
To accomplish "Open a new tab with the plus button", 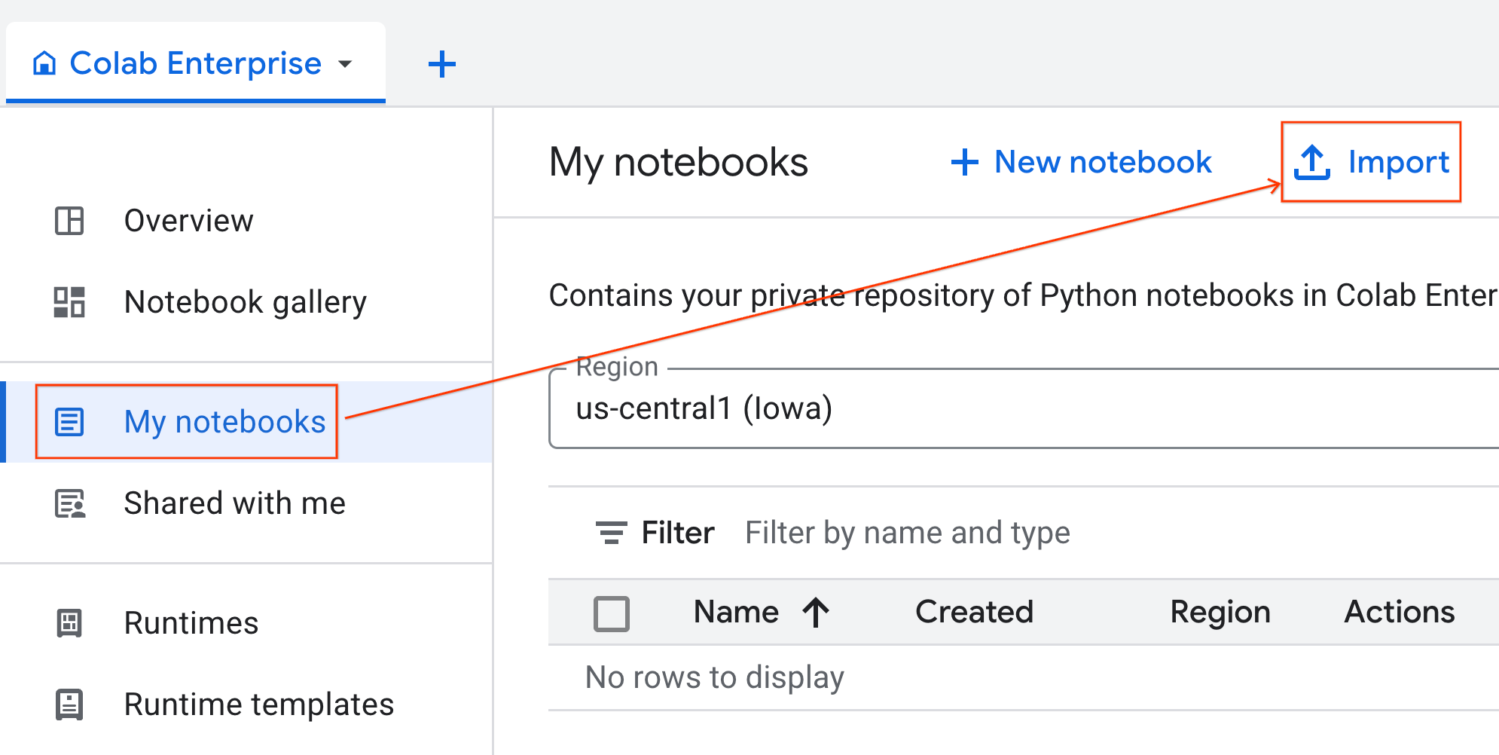I will (x=441, y=64).
